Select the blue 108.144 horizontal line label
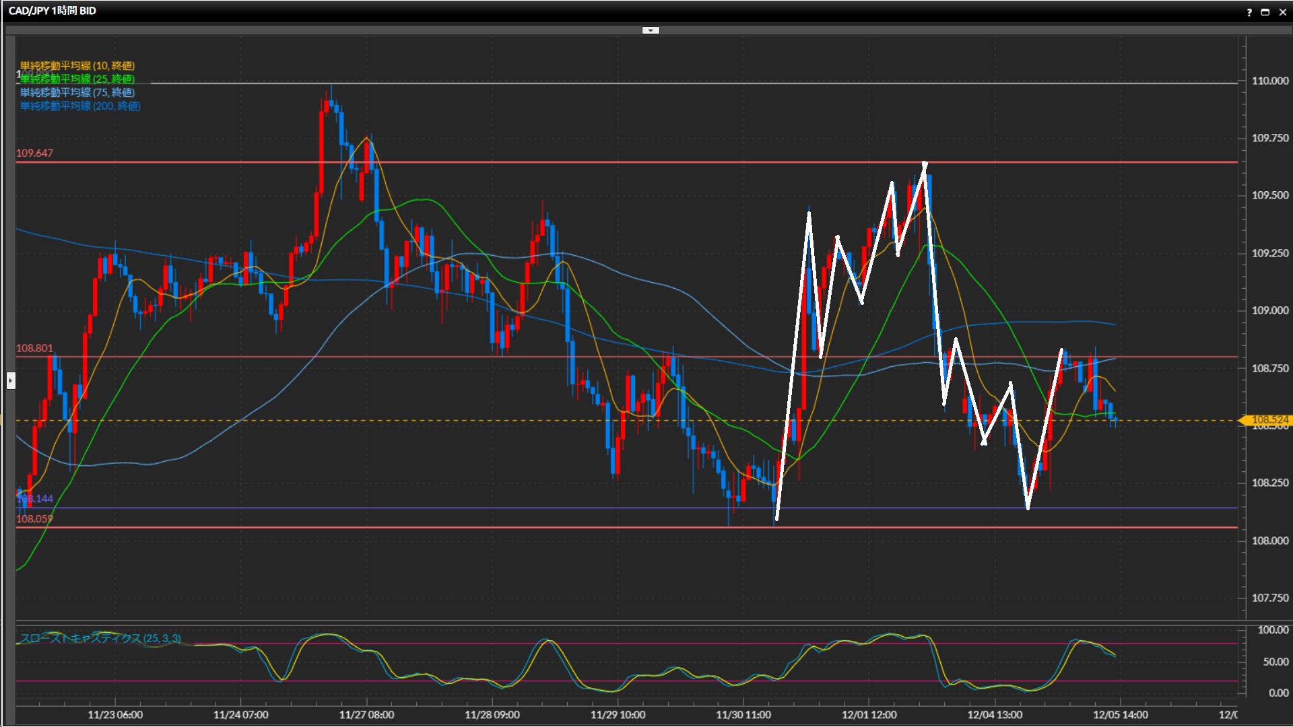The image size is (1293, 727). tap(35, 499)
